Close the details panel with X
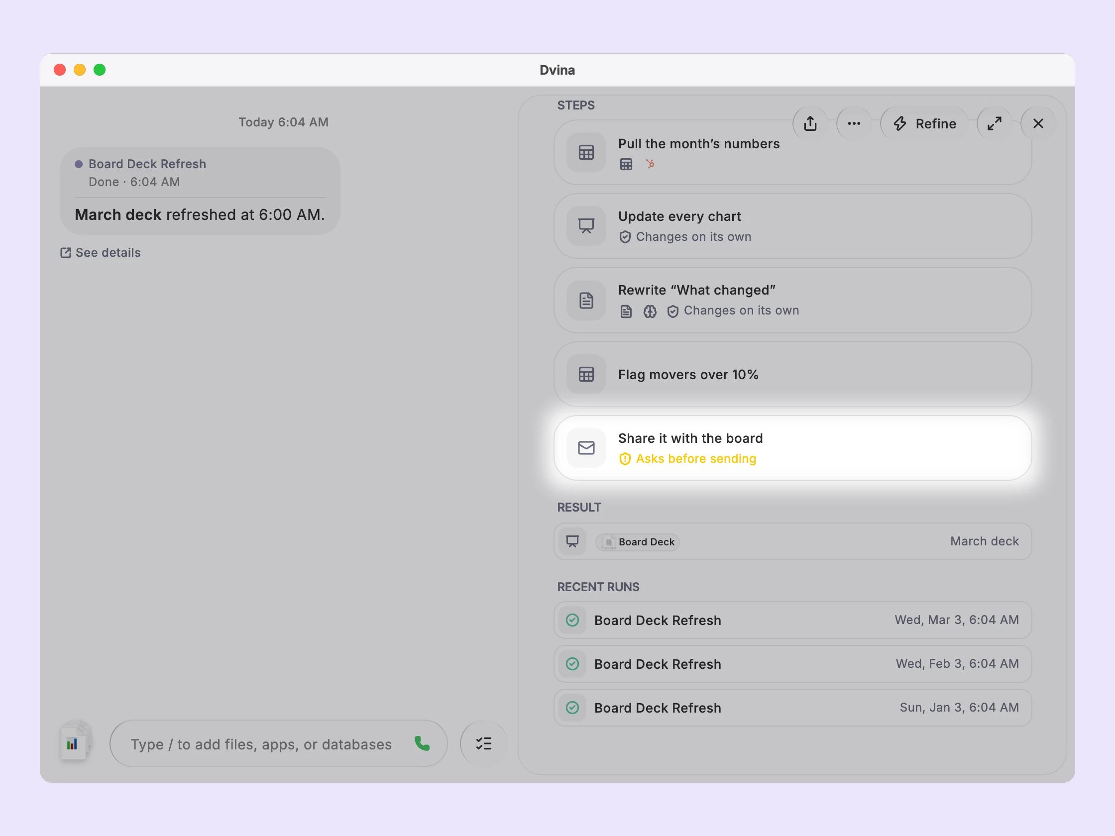 1038,123
